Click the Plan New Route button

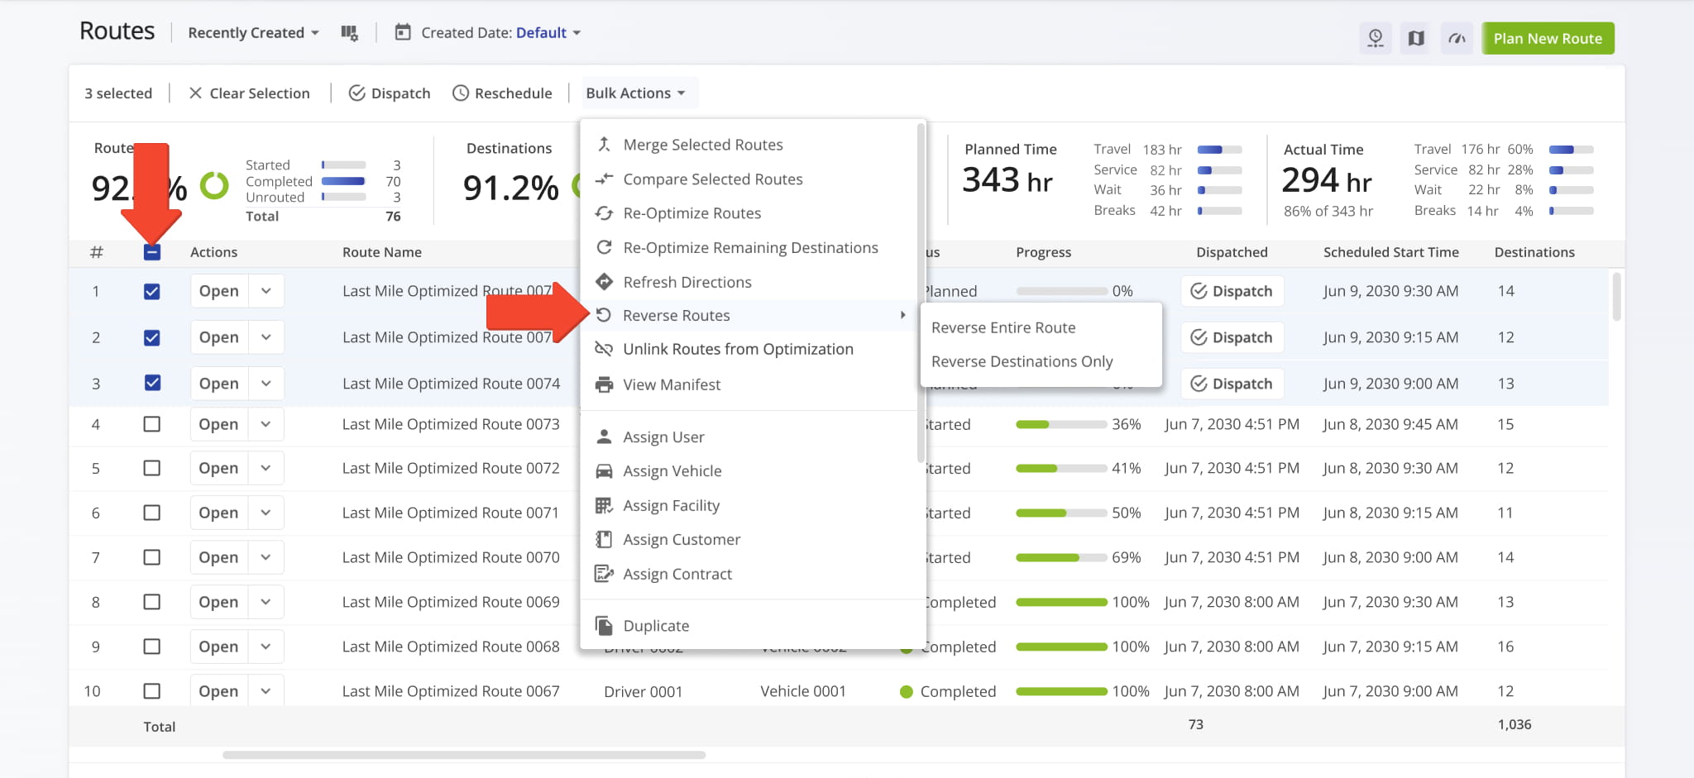tap(1547, 38)
